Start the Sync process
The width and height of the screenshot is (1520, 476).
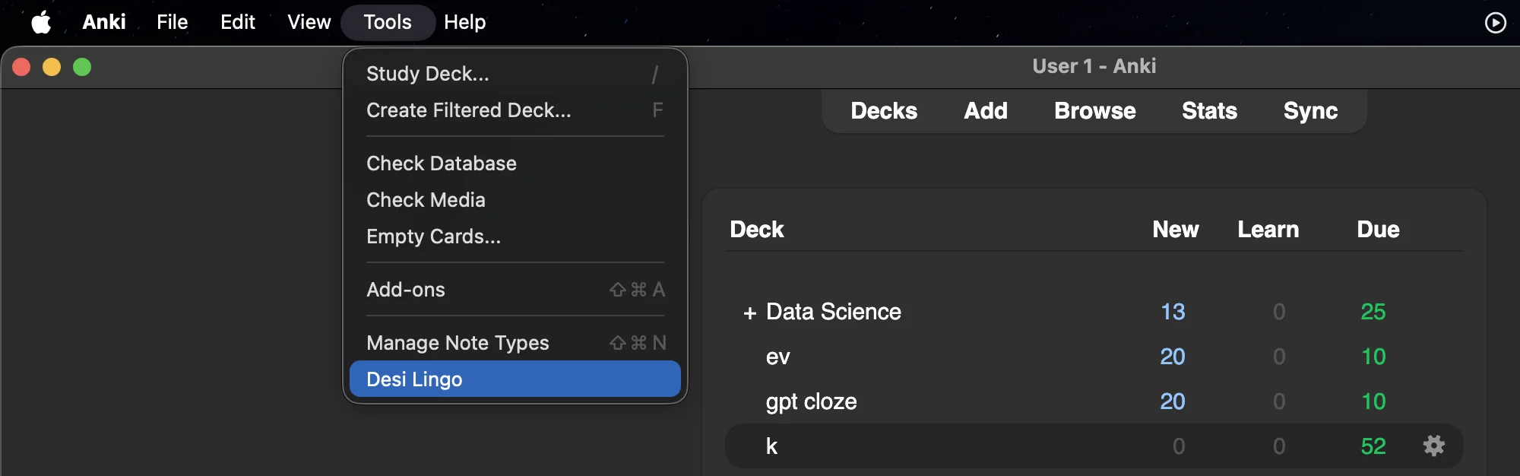coord(1309,111)
